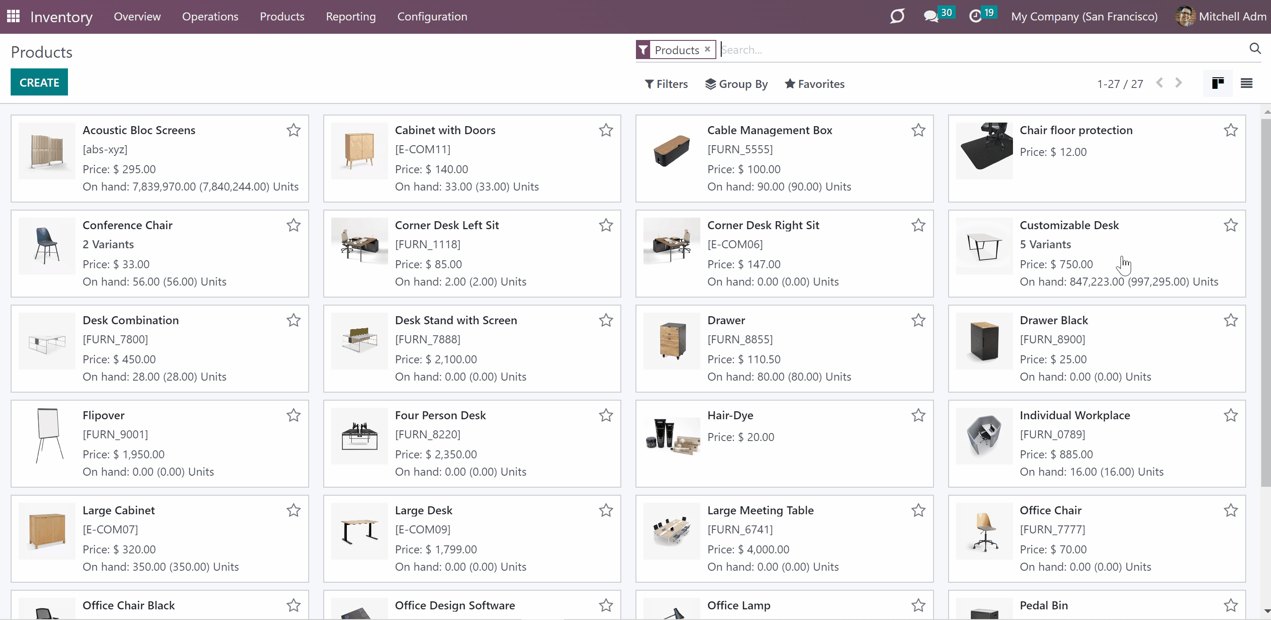Image resolution: width=1271 pixels, height=620 pixels.
Task: Open the Reporting menu
Action: pos(351,16)
